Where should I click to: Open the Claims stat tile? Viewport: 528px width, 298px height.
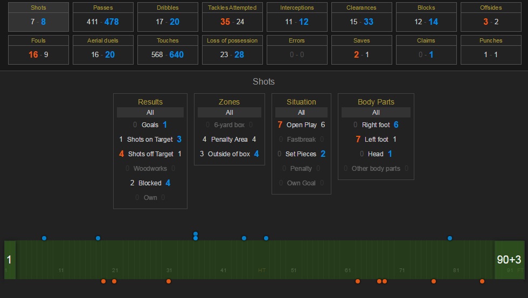(426, 50)
